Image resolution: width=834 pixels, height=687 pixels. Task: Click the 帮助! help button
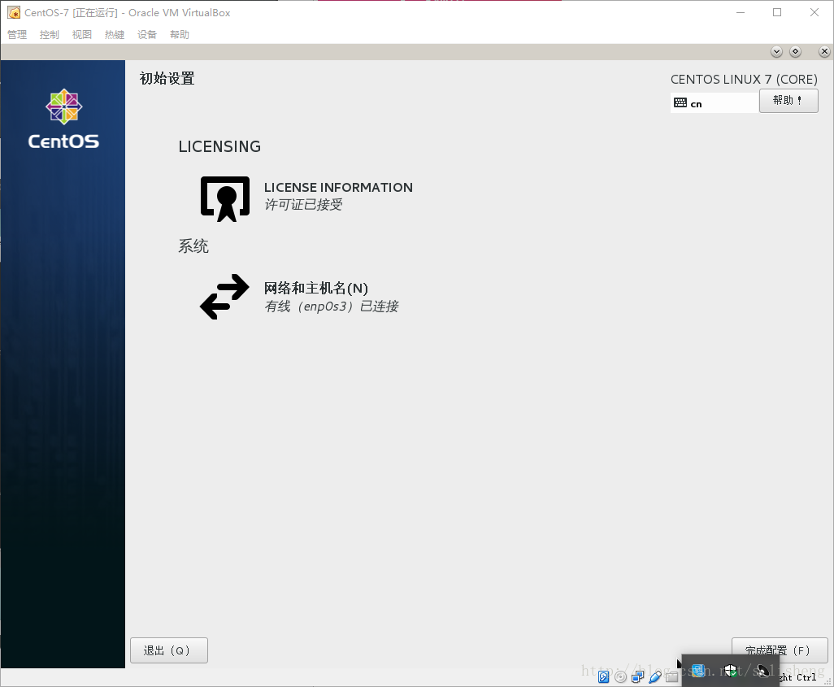[x=788, y=101]
